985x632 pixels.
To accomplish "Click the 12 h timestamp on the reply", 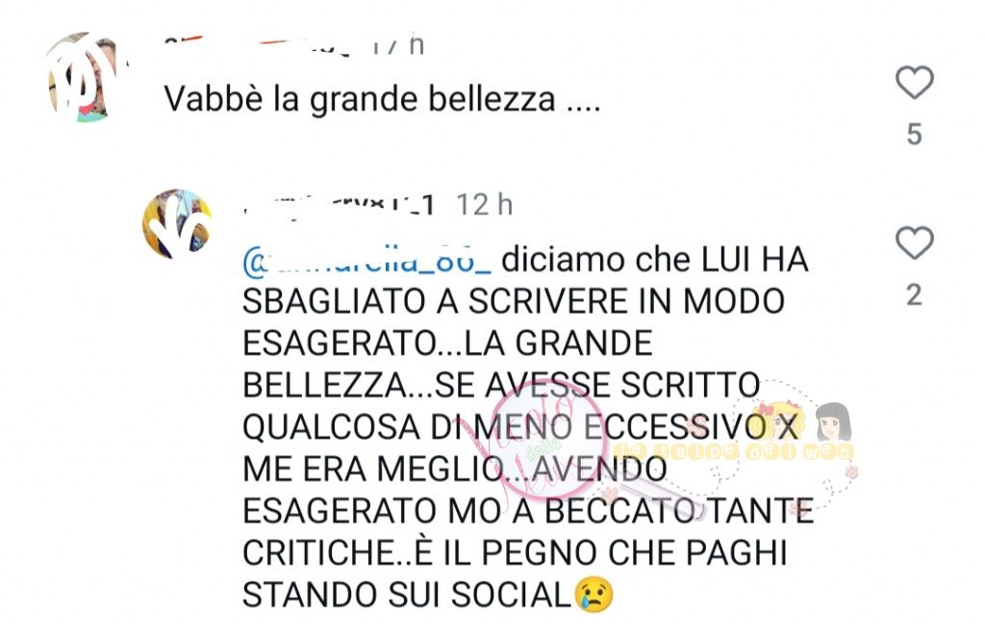I will 485,205.
